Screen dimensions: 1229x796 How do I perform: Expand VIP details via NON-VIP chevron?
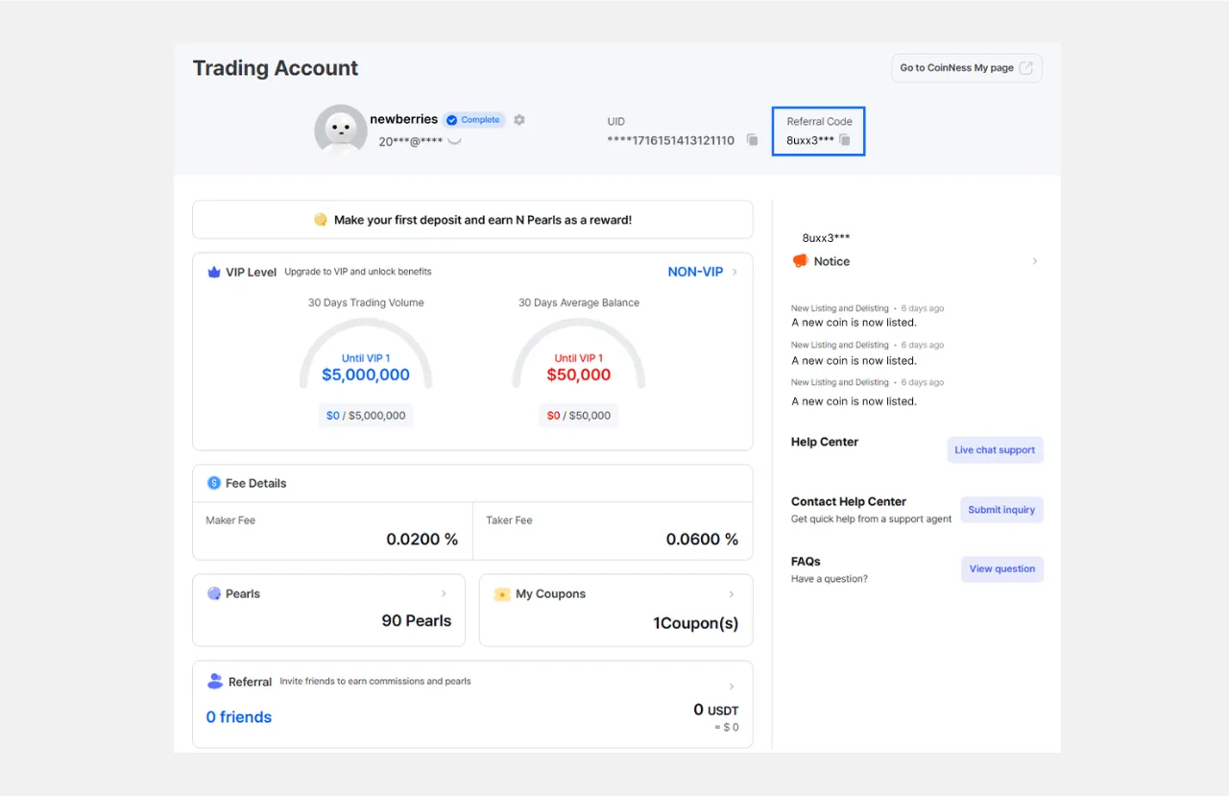pos(735,272)
